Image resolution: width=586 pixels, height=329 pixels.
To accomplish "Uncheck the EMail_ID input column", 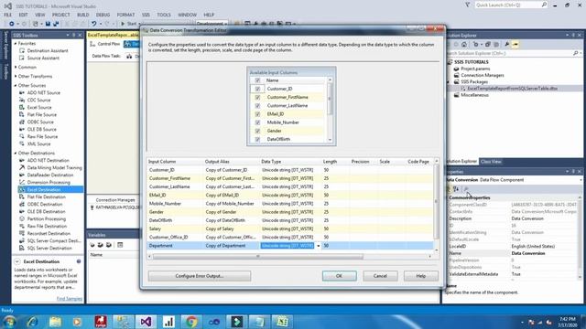I will click(x=257, y=114).
